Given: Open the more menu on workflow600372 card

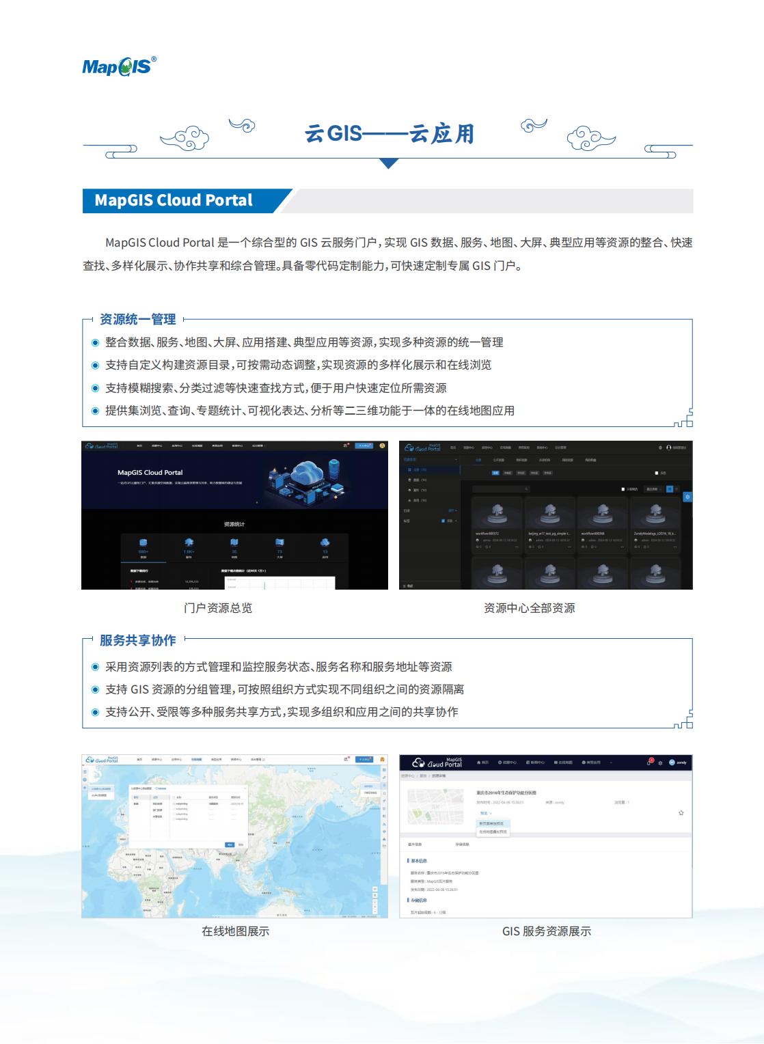Looking at the screenshot, I should point(517,547).
